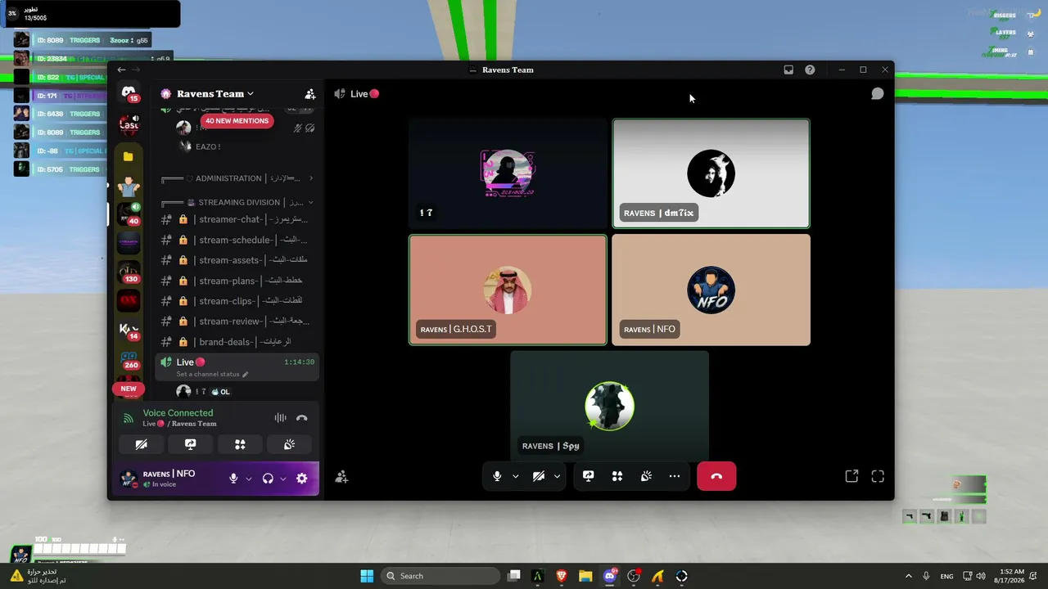Open File Explorer from the taskbar
Screen dimensions: 1048x589
[585, 576]
